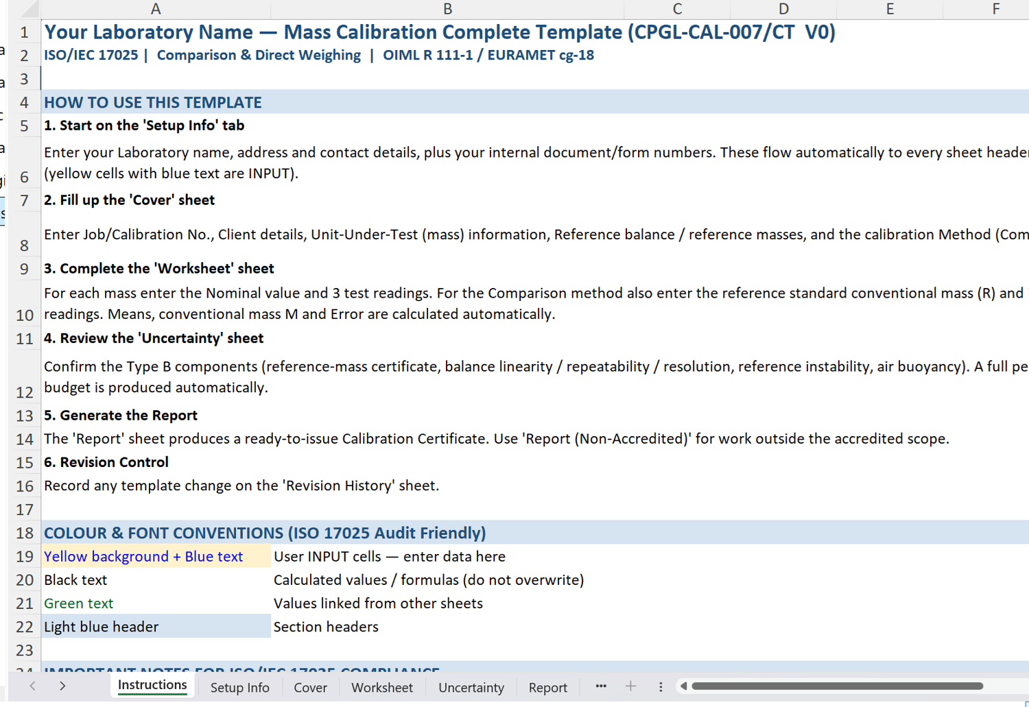Image resolution: width=1029 pixels, height=707 pixels.
Task: Select row 1 header
Action: click(25, 32)
